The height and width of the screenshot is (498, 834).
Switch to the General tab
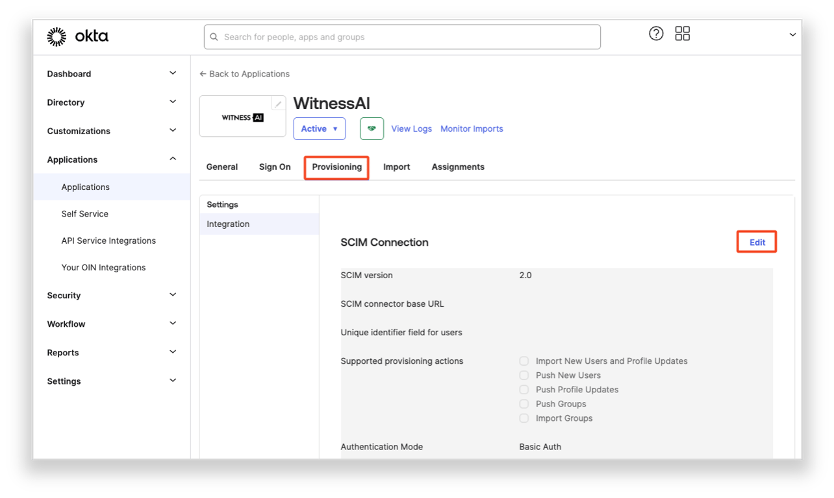[222, 167]
